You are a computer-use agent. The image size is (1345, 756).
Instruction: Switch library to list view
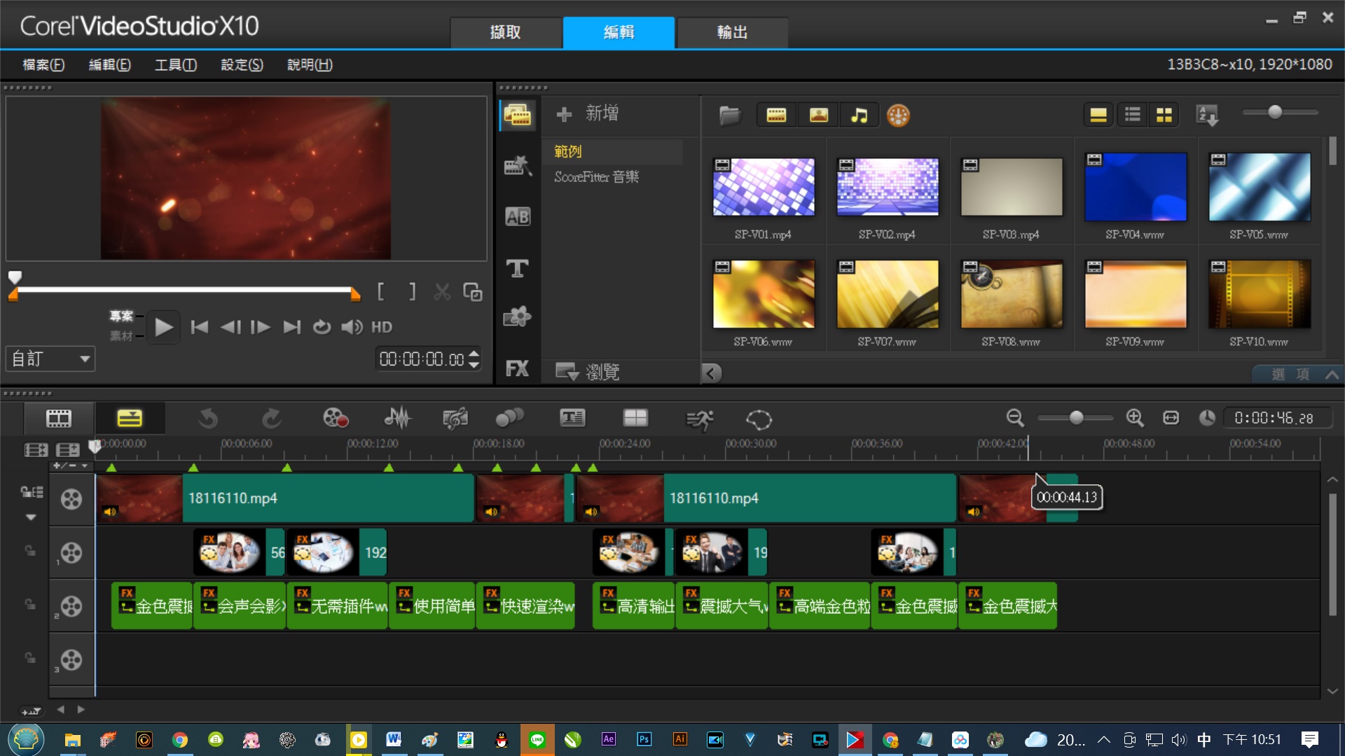pyautogui.click(x=1132, y=115)
